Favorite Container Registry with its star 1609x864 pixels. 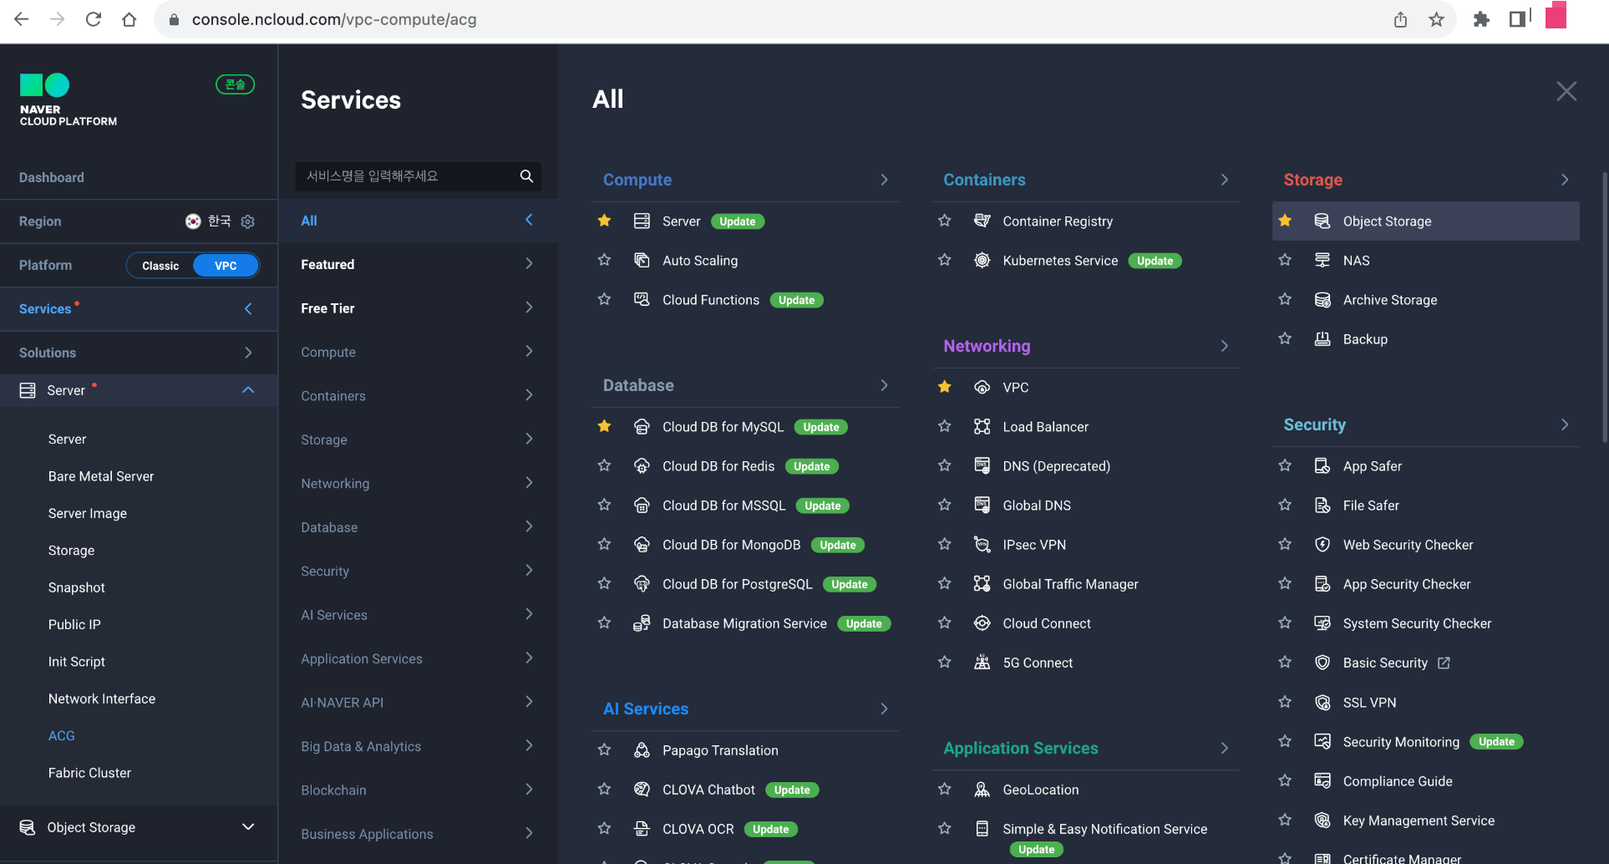[945, 221]
